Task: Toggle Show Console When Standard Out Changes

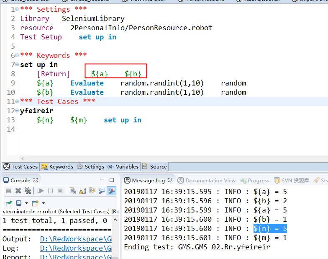Action: click(x=102, y=191)
